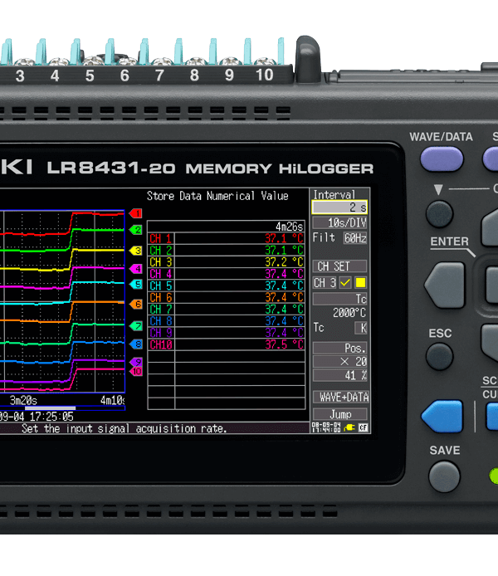Click the Set the input signal acquisition rate message

click(x=124, y=428)
